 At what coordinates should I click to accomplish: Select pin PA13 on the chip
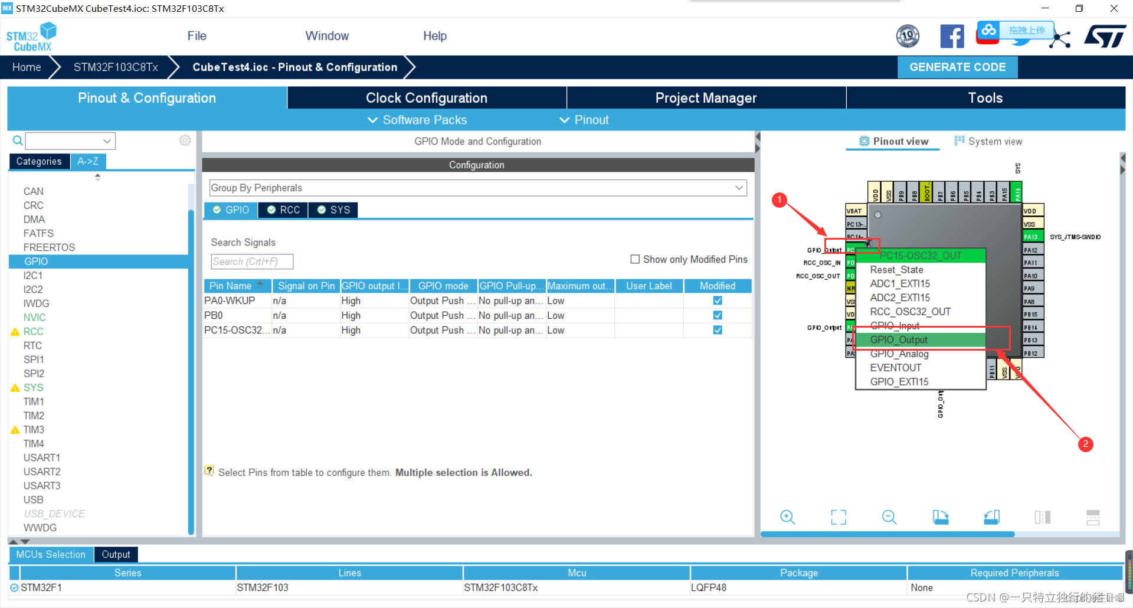click(1033, 237)
